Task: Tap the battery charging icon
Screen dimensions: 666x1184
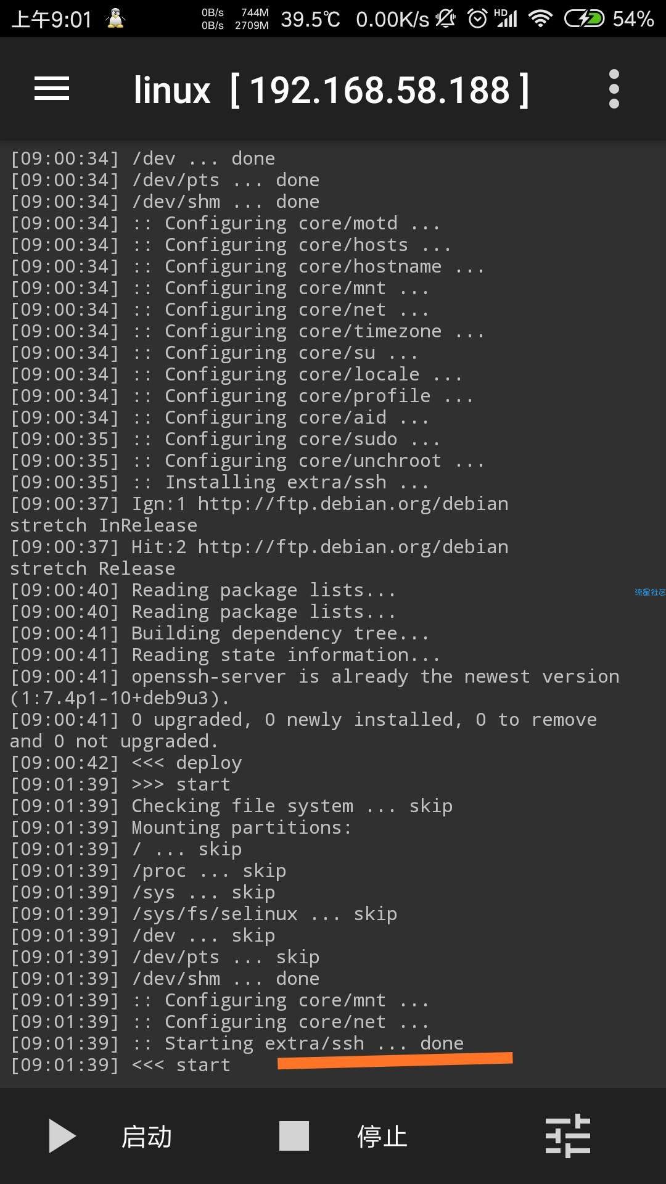Action: (584, 19)
